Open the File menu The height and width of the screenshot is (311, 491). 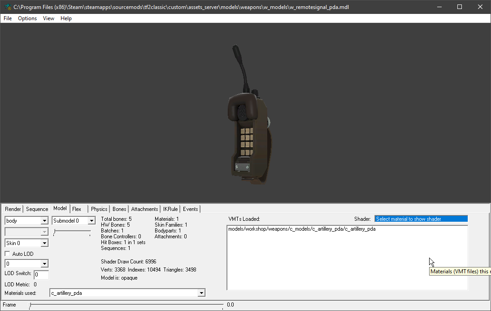(8, 18)
